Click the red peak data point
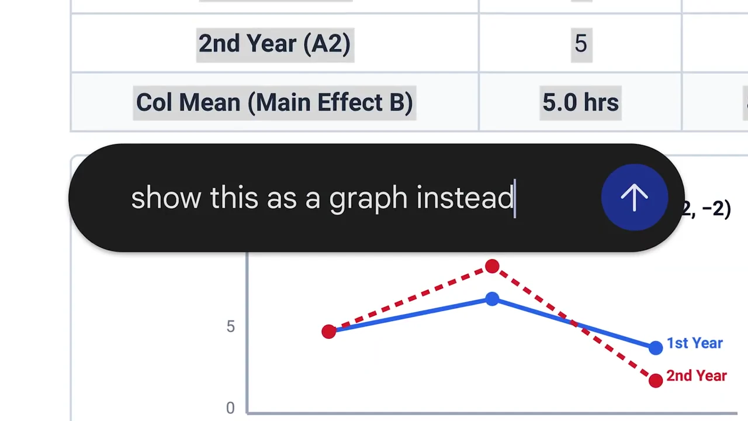 [492, 267]
